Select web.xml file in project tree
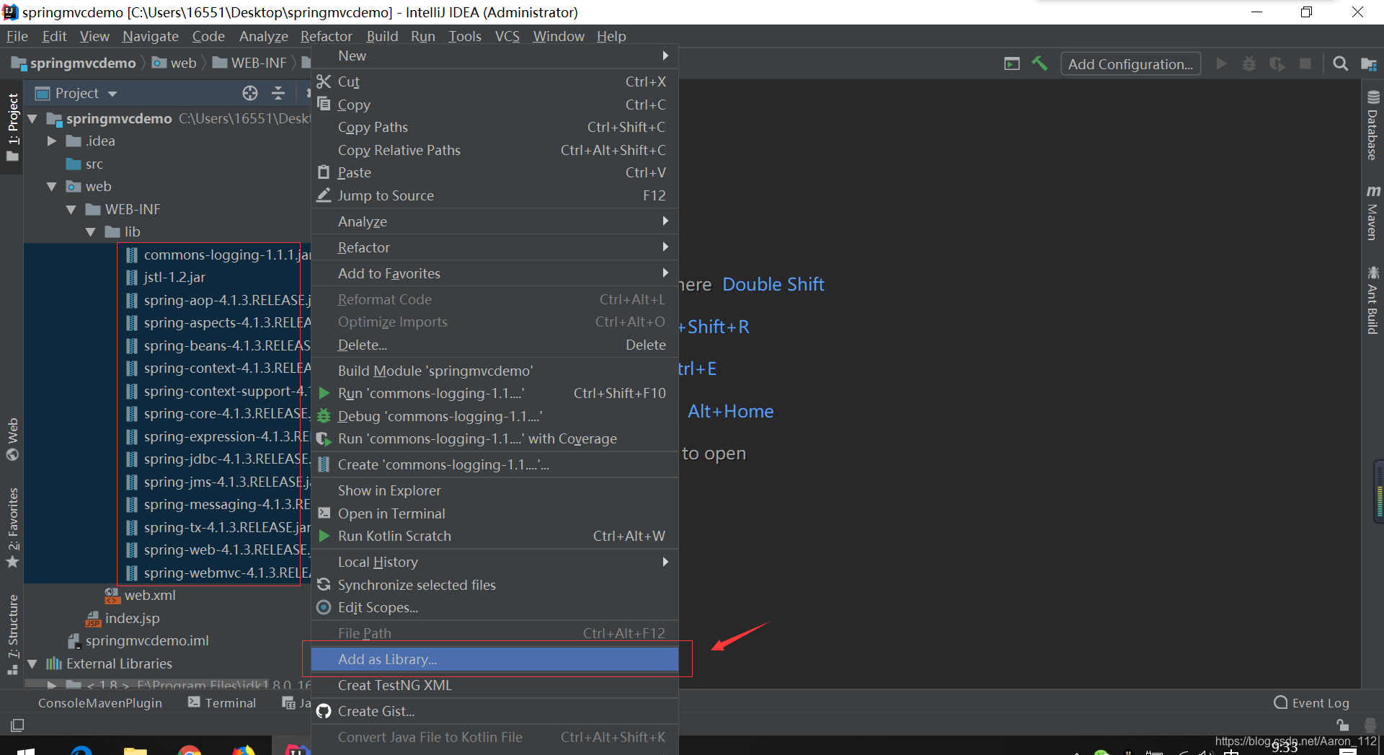 click(149, 595)
